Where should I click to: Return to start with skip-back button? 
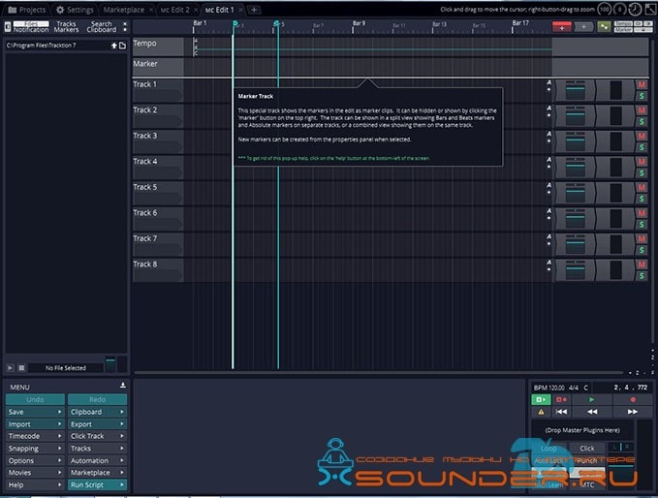tap(561, 412)
